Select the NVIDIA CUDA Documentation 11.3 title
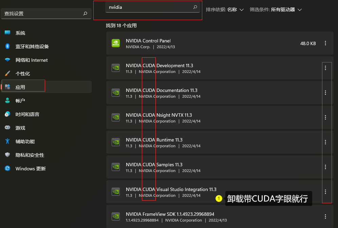 point(162,90)
